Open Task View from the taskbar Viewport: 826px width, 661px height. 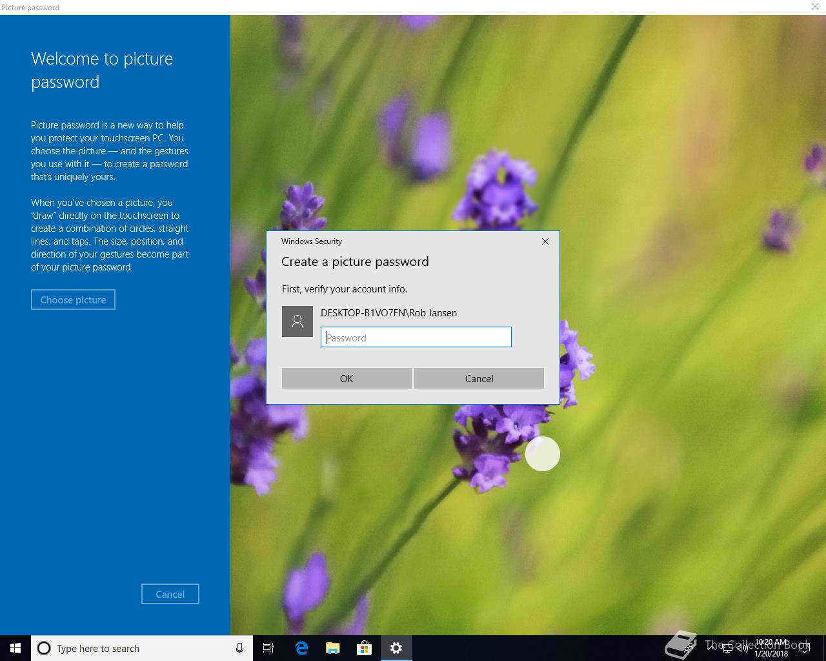coord(268,648)
